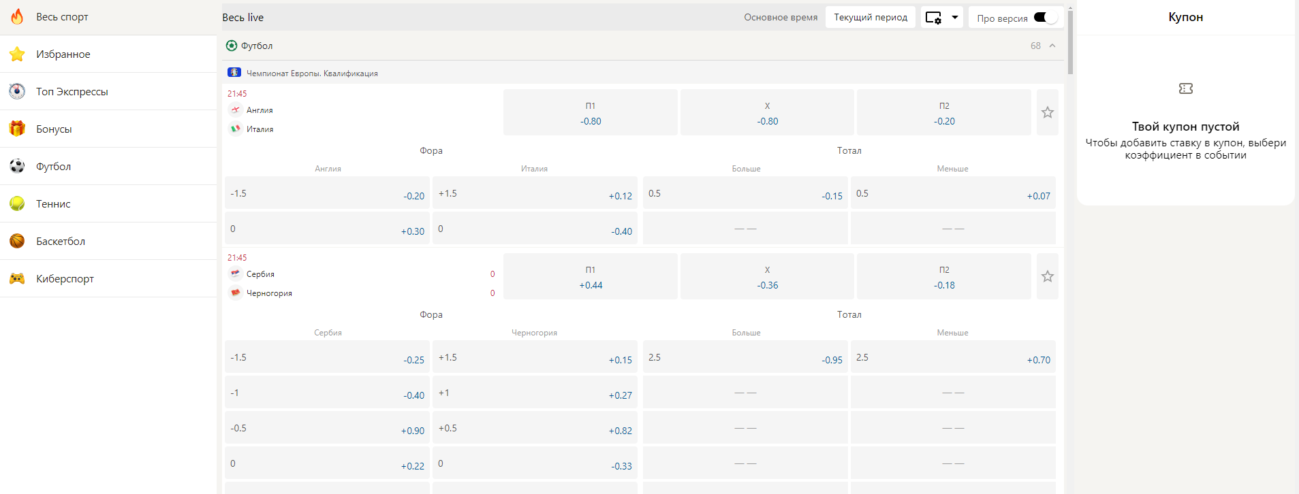Open the Черногория team name link

[269, 293]
